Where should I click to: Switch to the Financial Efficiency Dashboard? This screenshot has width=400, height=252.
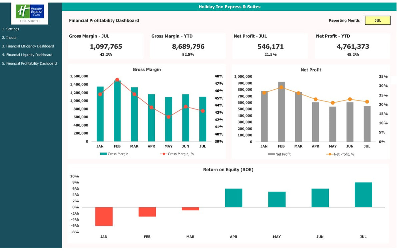(x=27, y=46)
